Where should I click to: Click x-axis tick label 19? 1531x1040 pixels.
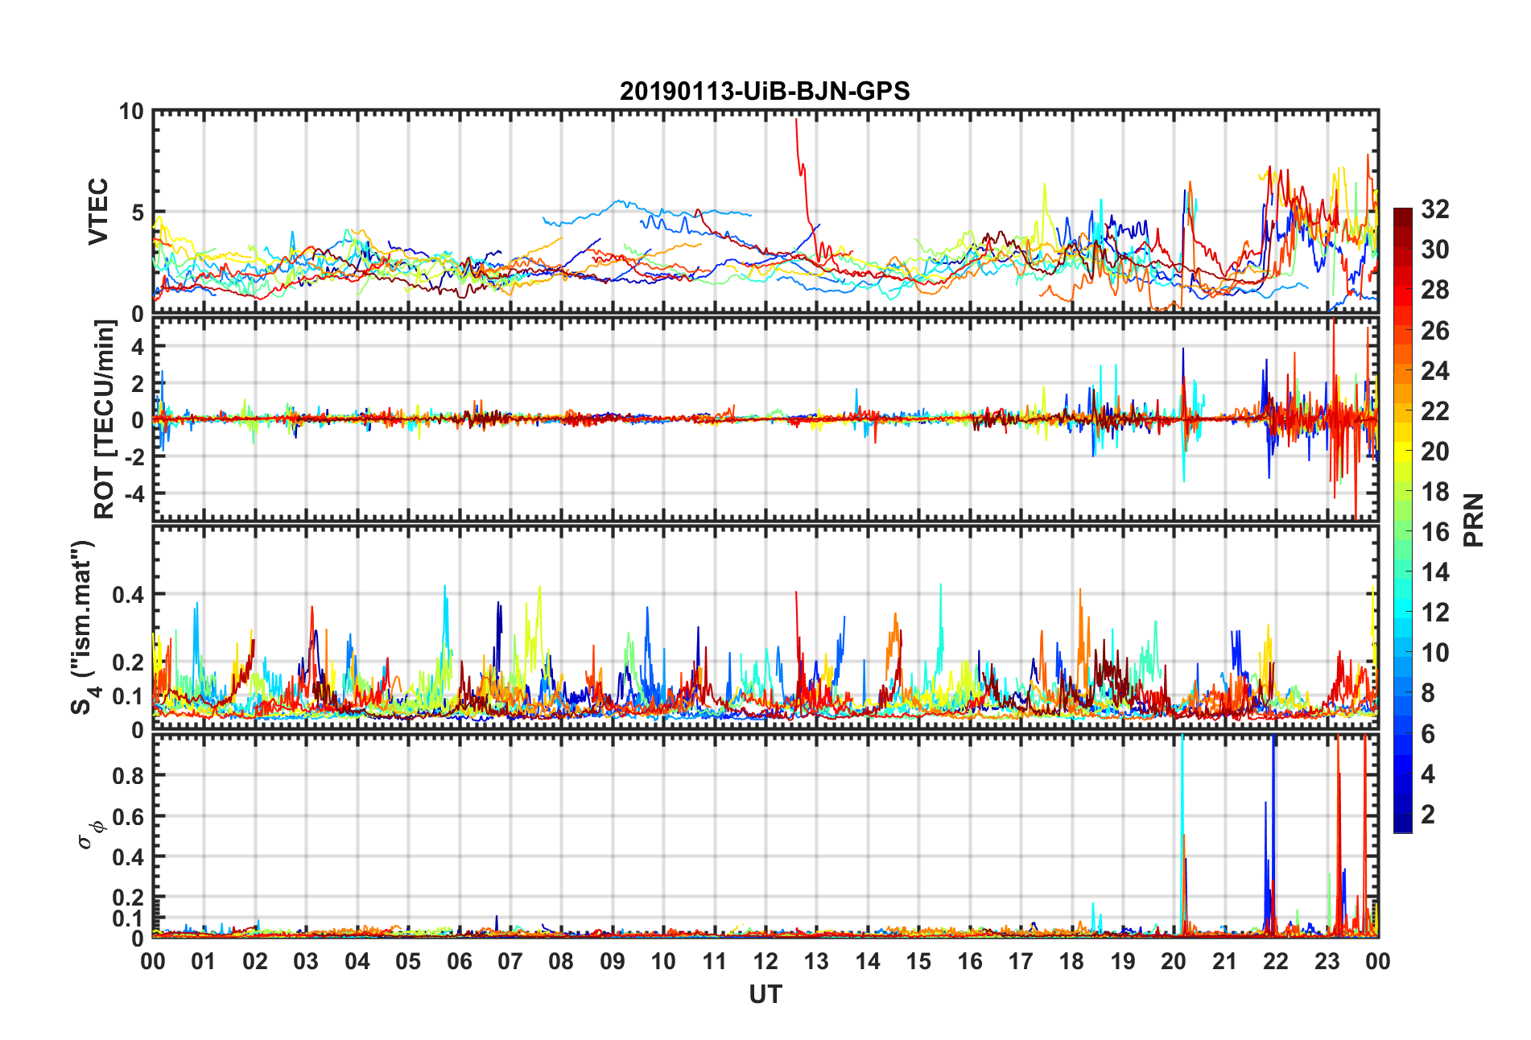(x=1123, y=961)
